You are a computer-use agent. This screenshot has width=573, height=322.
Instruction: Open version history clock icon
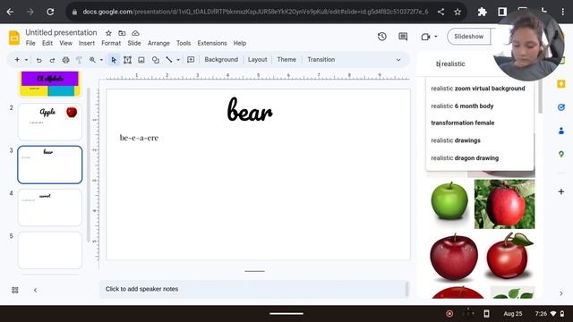[382, 37]
